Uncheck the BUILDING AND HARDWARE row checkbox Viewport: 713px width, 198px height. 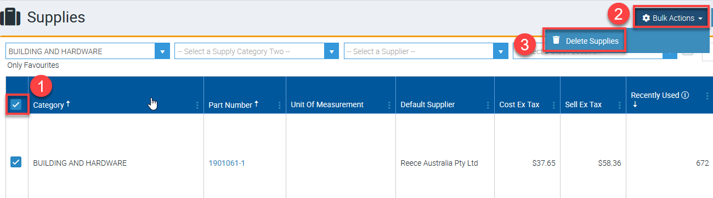click(x=16, y=162)
